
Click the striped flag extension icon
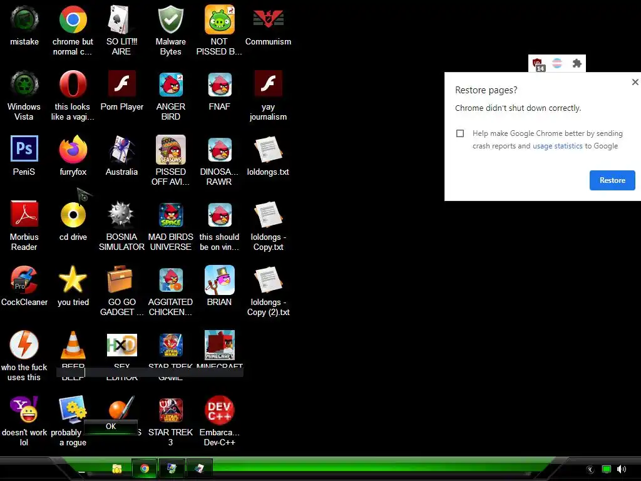pyautogui.click(x=557, y=63)
